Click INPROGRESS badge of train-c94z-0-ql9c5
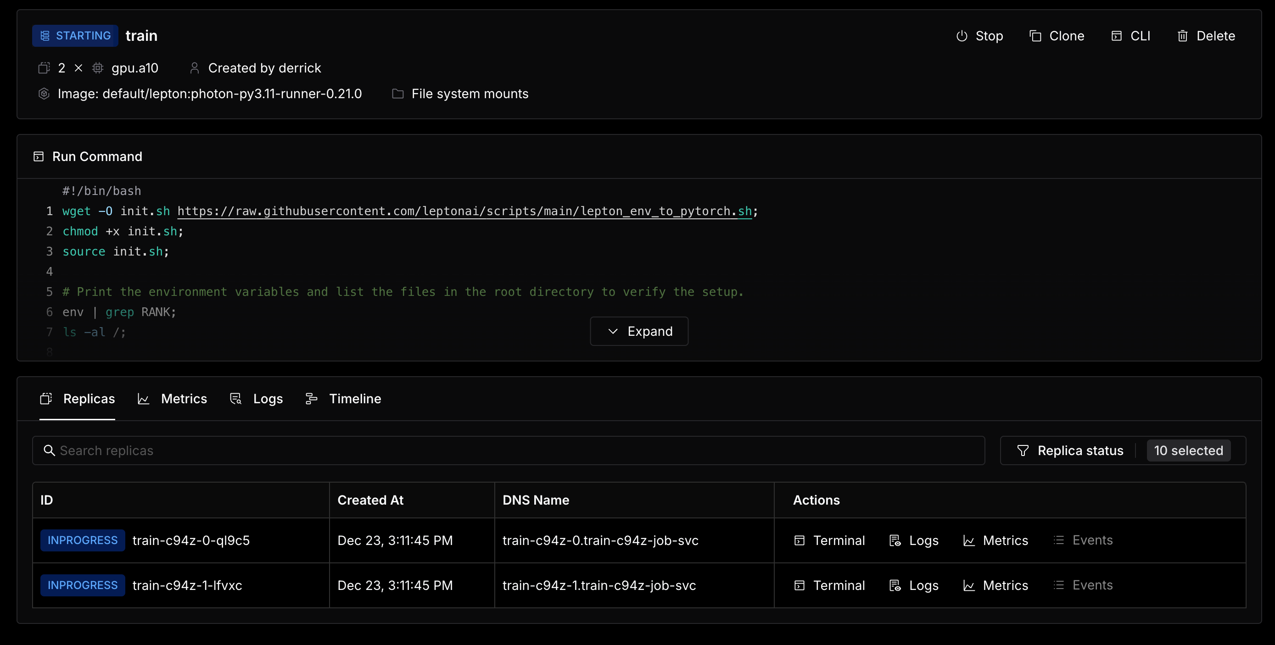Screen dimensions: 1275x645 [83, 540]
